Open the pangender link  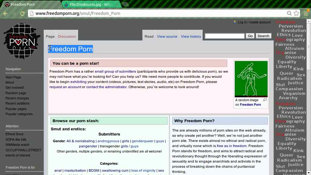[88, 146]
